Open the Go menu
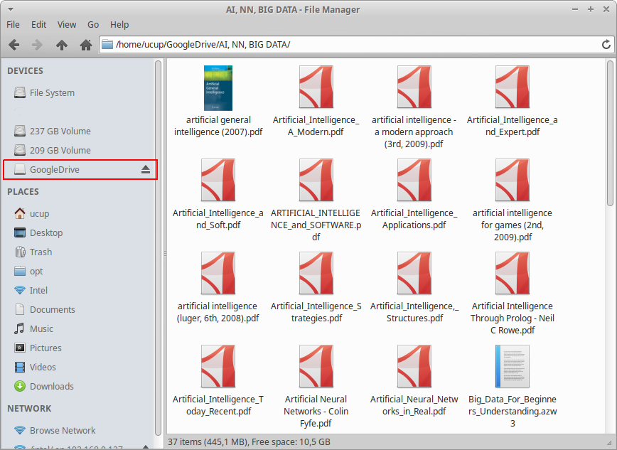 tap(92, 24)
